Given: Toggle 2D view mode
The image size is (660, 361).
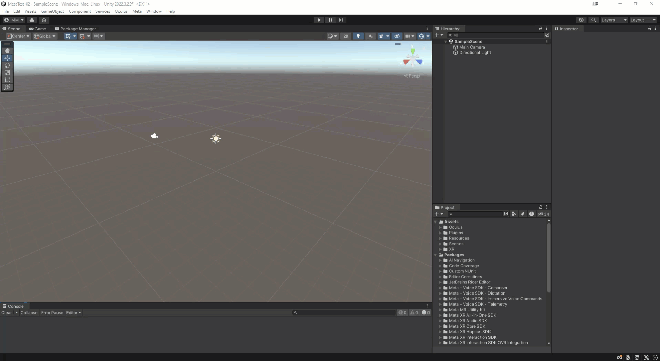Looking at the screenshot, I should coord(346,36).
